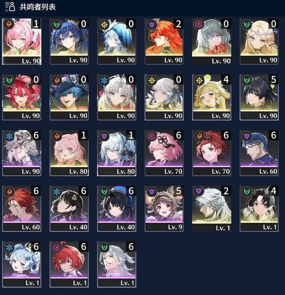Image resolution: width=285 pixels, height=295 pixels.
Task: Open the white-haired Lv. 1 character with sequence 2
Action: pos(211,208)
